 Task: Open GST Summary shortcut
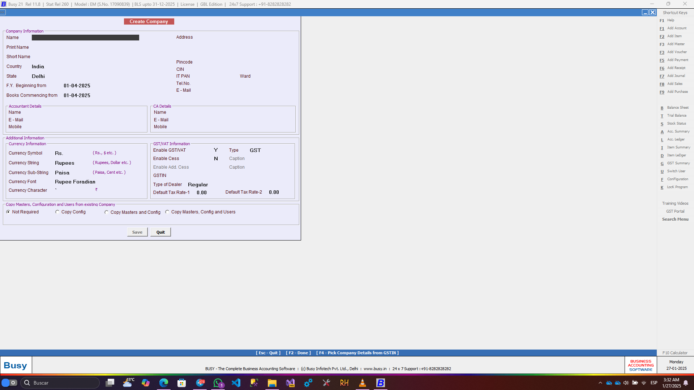(x=675, y=163)
